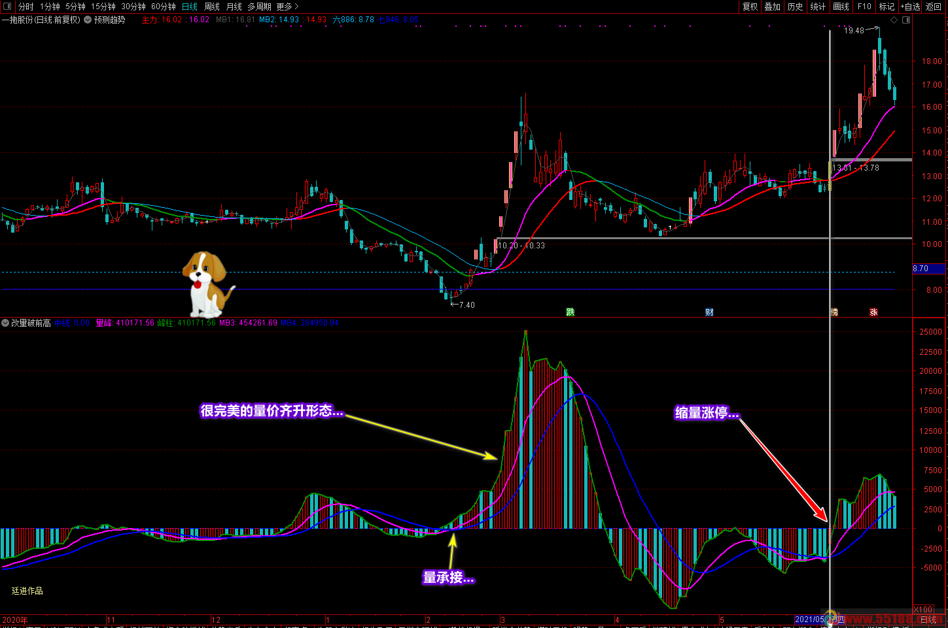This screenshot has height=628, width=948.
Task: Click the 8.70 price marker on the axis
Action: coord(928,269)
